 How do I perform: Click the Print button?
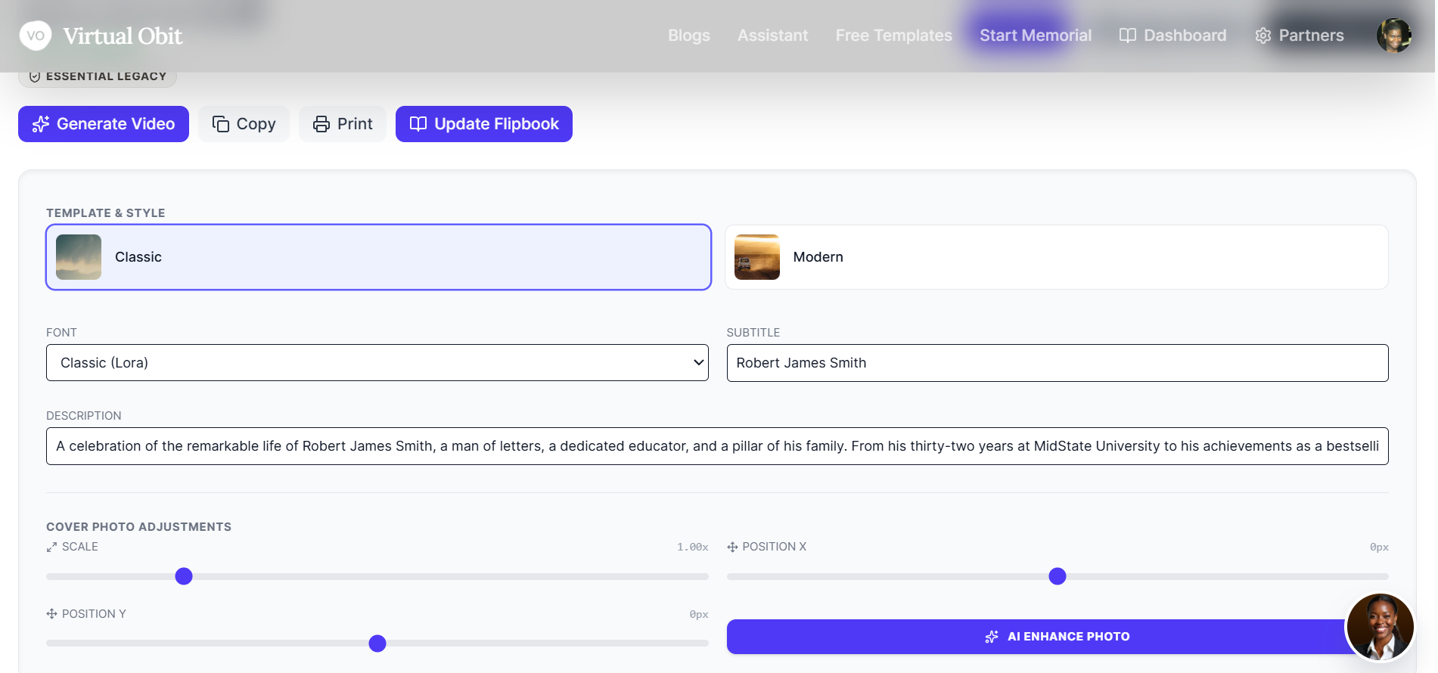(343, 124)
